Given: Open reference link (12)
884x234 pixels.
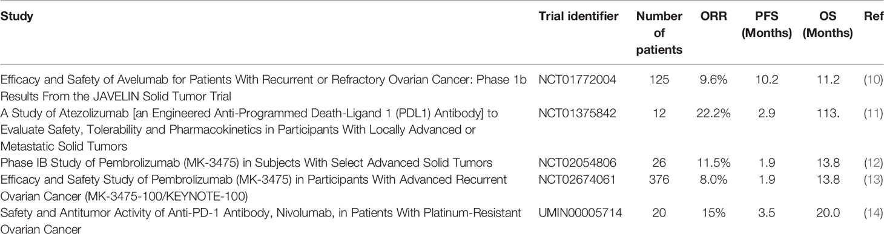Looking at the screenshot, I should click(x=871, y=163).
